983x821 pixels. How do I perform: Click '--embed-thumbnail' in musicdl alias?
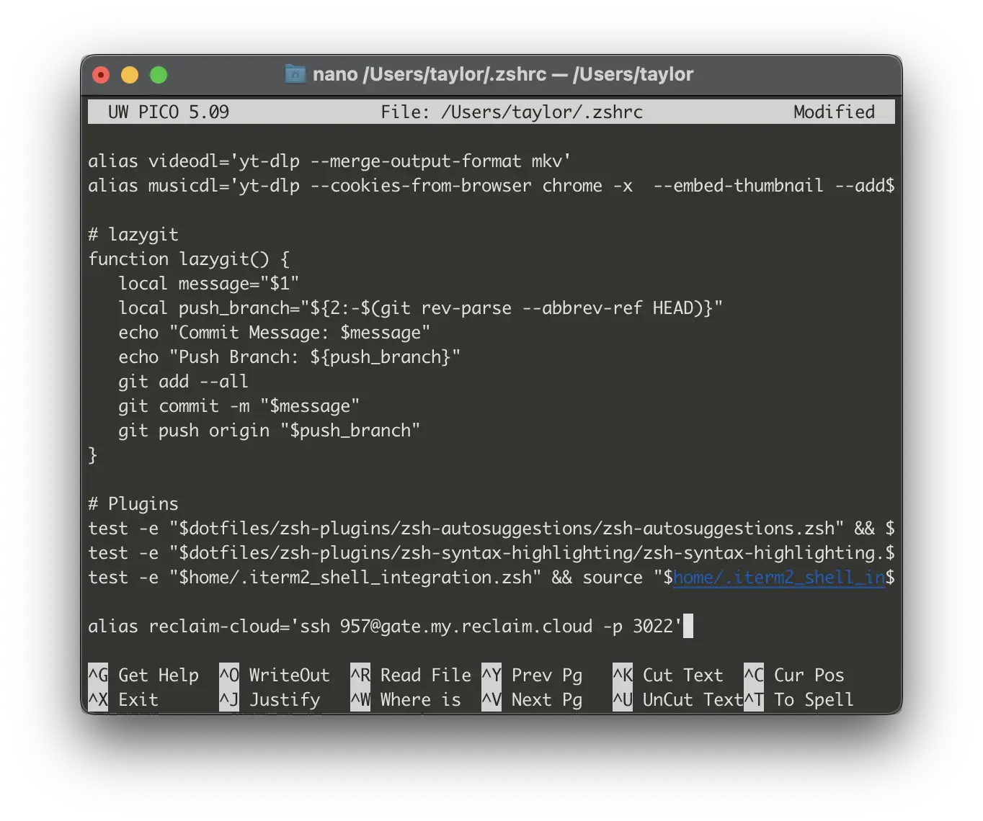point(738,186)
